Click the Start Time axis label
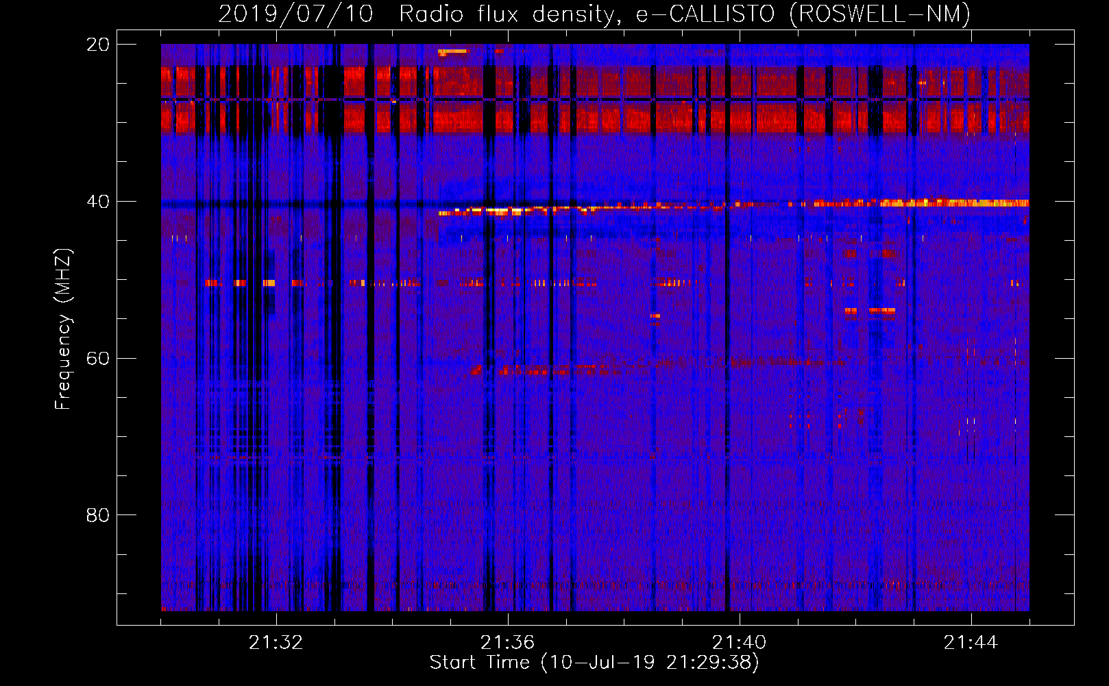1109x686 pixels. (x=594, y=663)
